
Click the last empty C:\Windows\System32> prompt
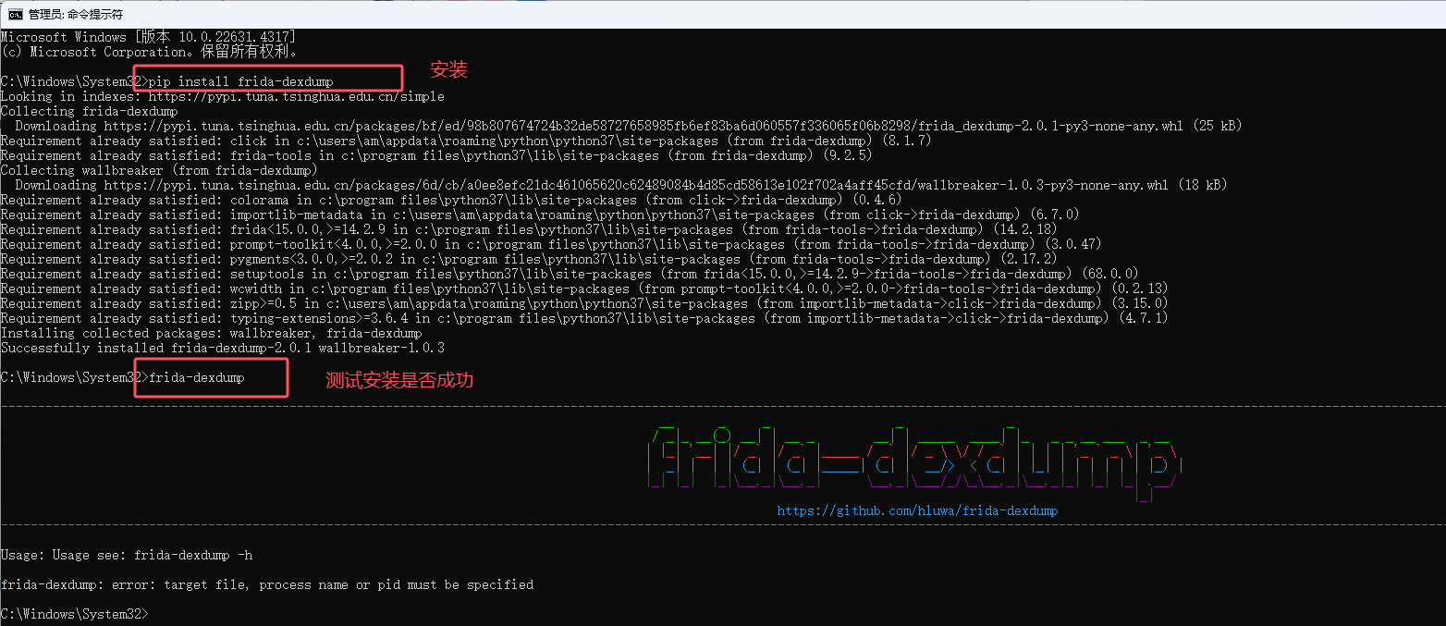(74, 614)
